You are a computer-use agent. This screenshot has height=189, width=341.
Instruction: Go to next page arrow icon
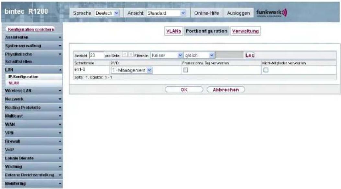point(131,54)
